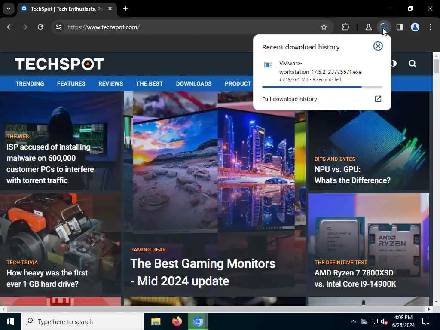
Task: Open the DOWNLOADS menu item
Action: (194, 84)
